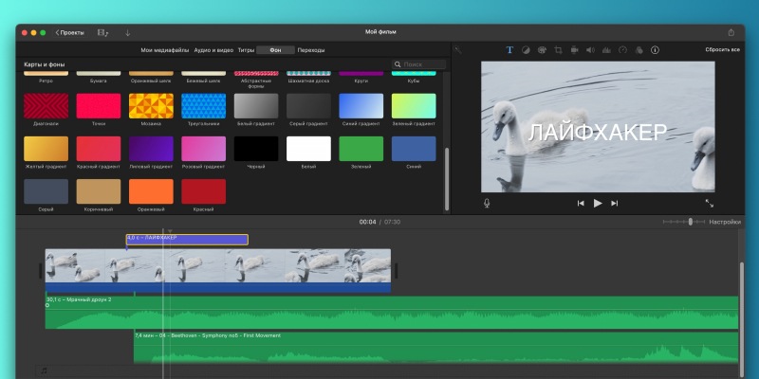Click Сбросить все button
Image resolution: width=759 pixels, height=379 pixels.
(722, 50)
